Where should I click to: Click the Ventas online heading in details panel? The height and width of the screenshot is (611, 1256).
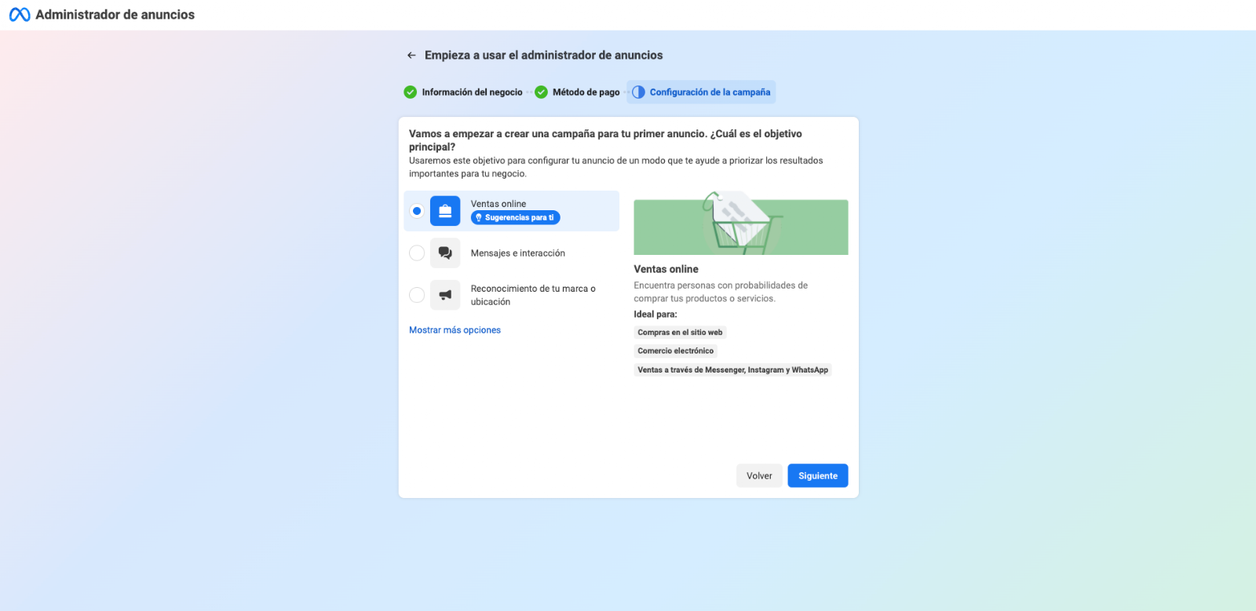click(x=666, y=269)
